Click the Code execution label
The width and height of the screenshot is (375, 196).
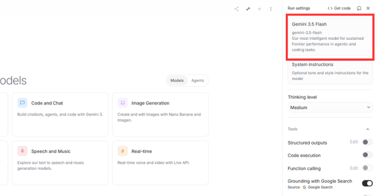(x=304, y=155)
